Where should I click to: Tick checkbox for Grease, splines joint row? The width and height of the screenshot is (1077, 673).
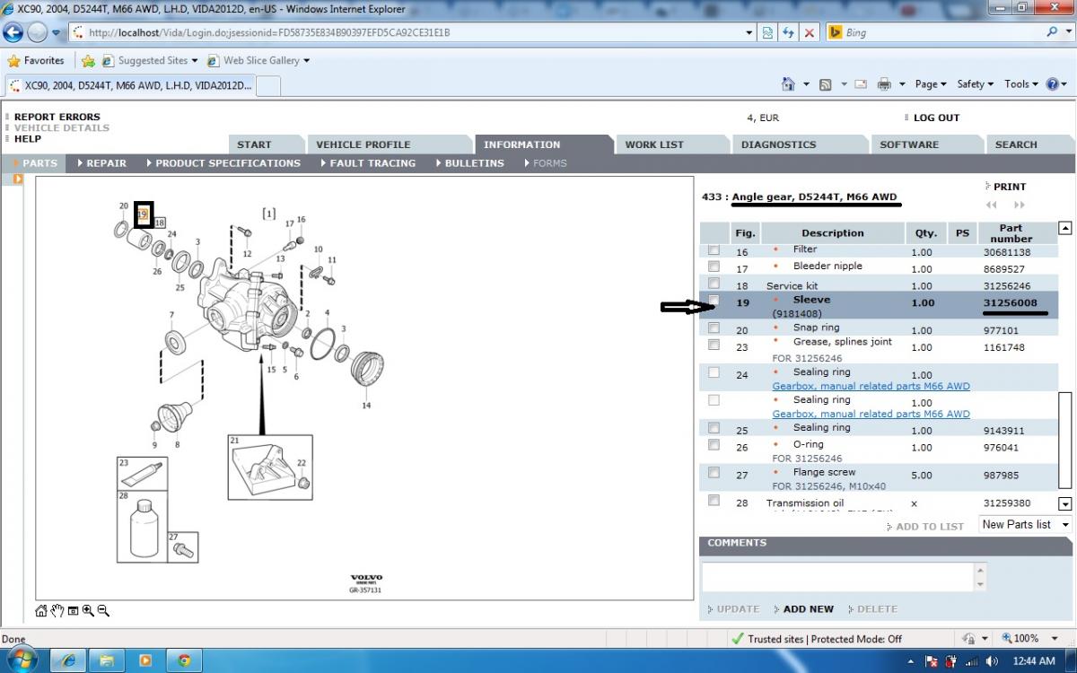[x=714, y=344]
